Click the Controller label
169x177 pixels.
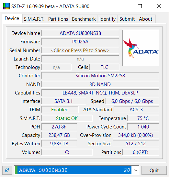pyautogui.click(x=29, y=76)
